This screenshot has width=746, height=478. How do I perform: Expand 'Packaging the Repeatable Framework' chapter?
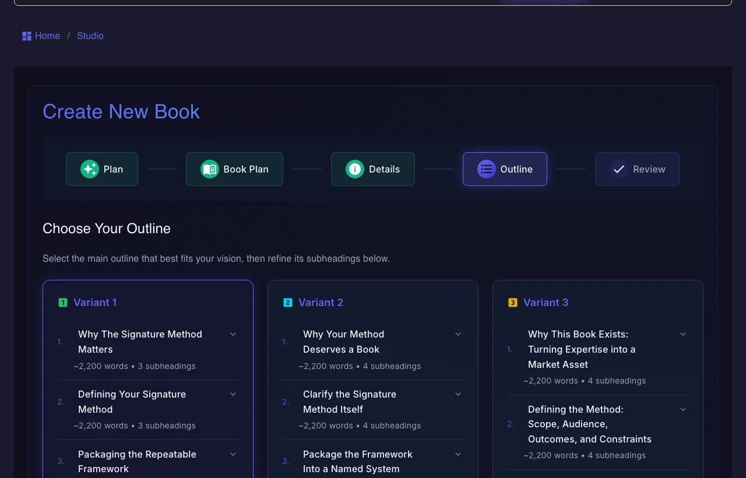pyautogui.click(x=233, y=454)
